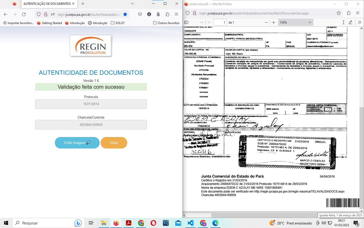364x228 pixels.
Task: Switch to Firefox on the taskbar
Action: (x=116, y=223)
